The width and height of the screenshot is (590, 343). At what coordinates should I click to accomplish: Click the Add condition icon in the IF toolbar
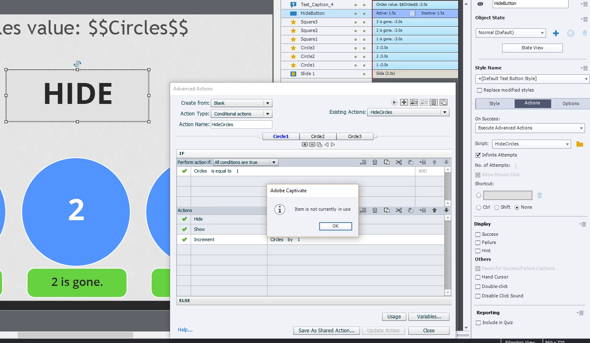[x=363, y=162]
